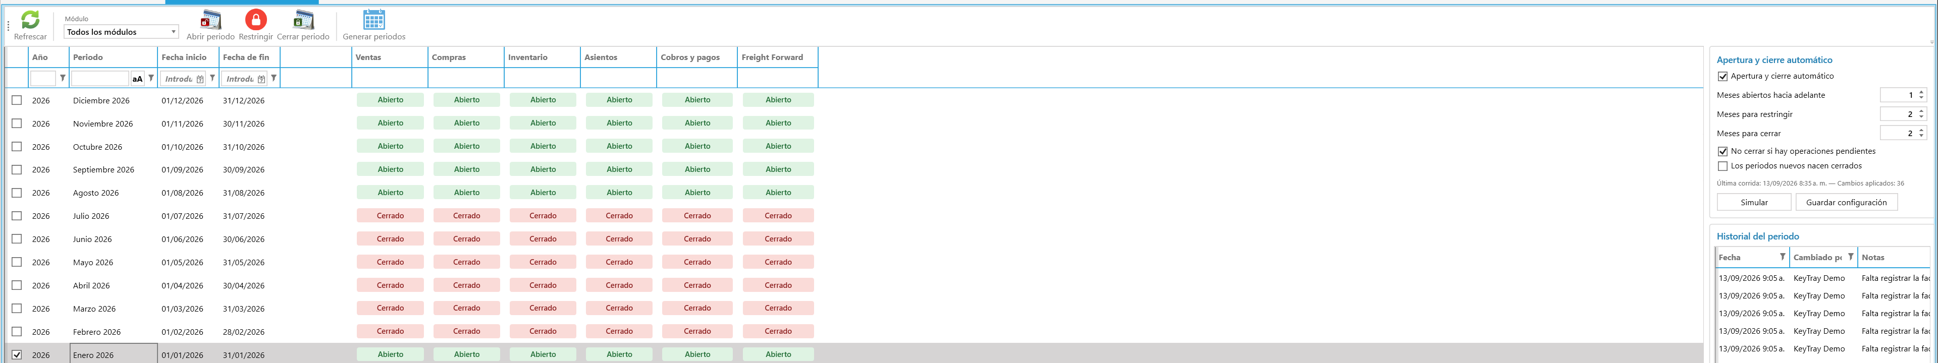Click the toolbar grip handle left of Refrescar
Screen dimensions: 1938x363
(8, 26)
